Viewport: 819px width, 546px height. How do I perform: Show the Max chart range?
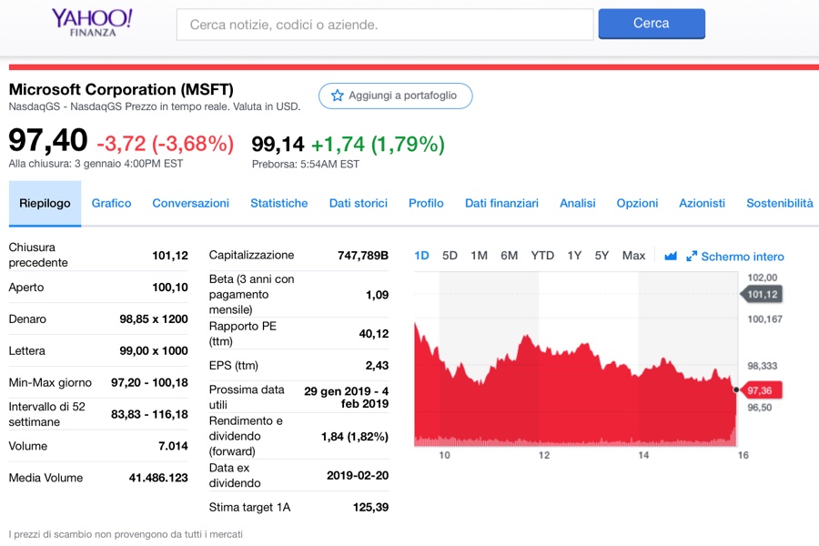coord(633,256)
